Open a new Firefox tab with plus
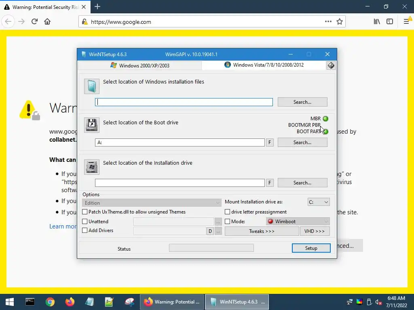Viewport: 414px width, 310px height. [97, 6]
